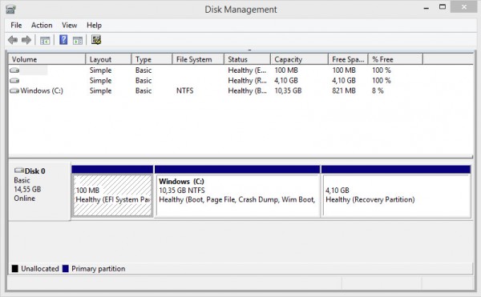Click the Healthy (B... status cell
The image size is (481, 297).
pos(247,91)
